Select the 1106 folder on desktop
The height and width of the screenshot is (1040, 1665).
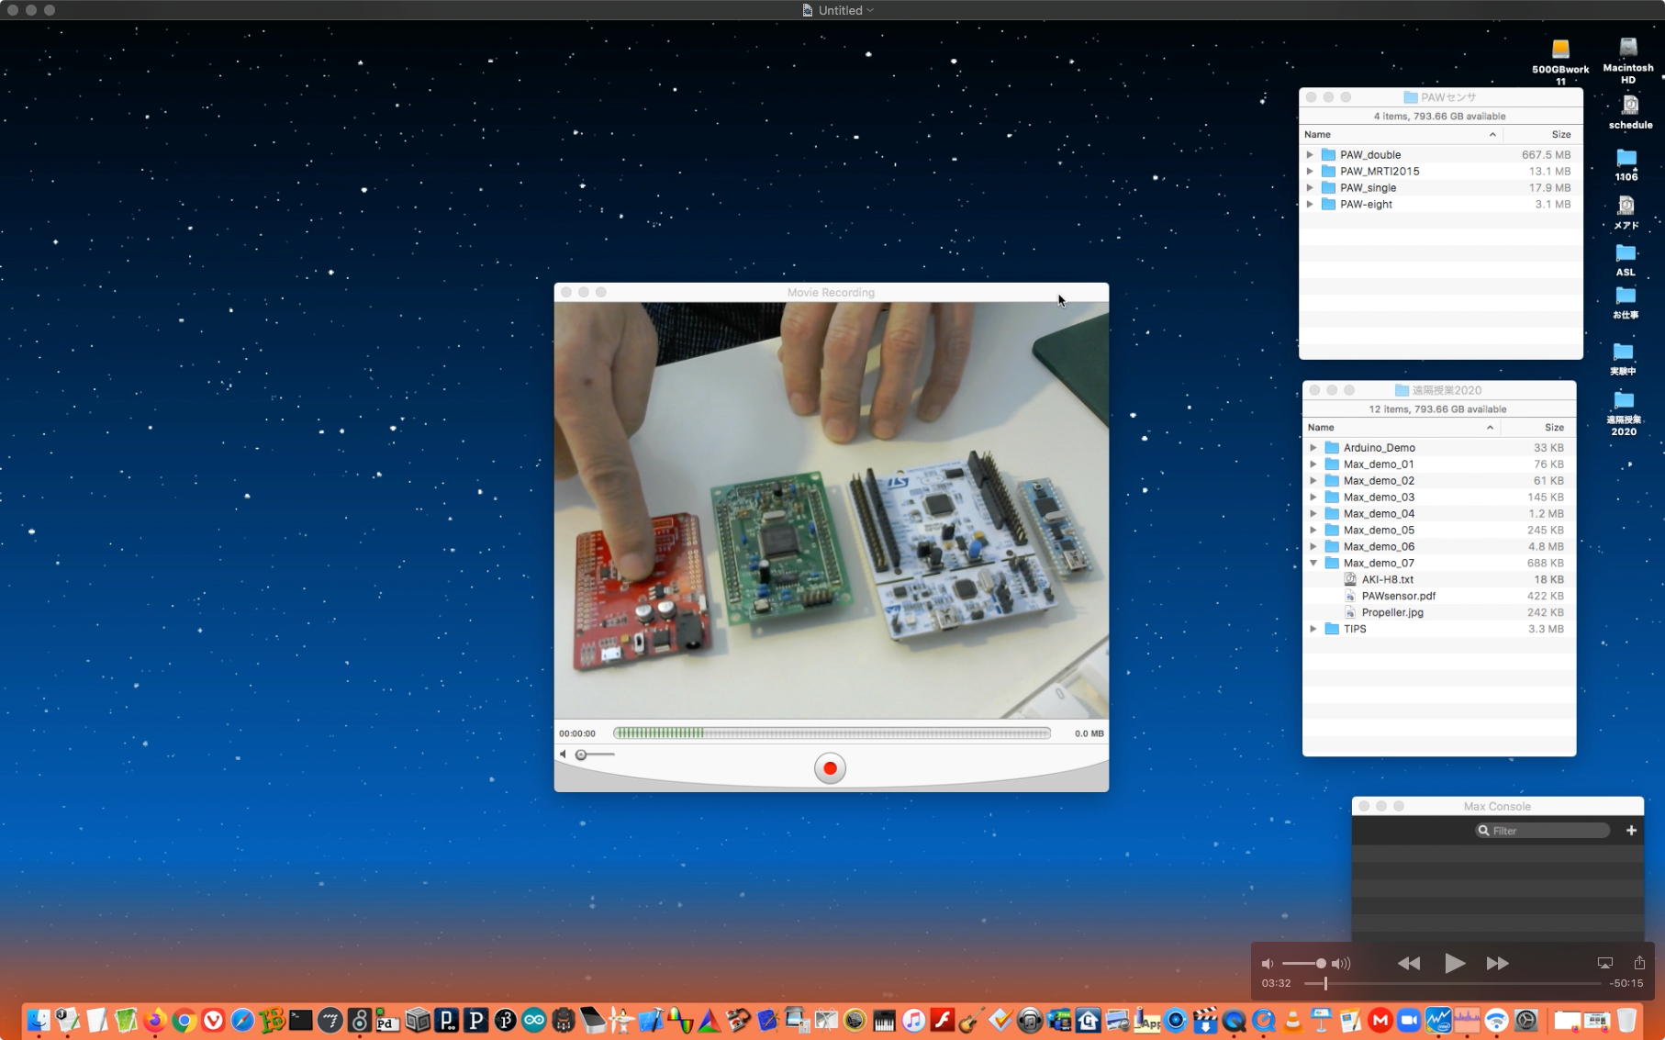coord(1626,165)
